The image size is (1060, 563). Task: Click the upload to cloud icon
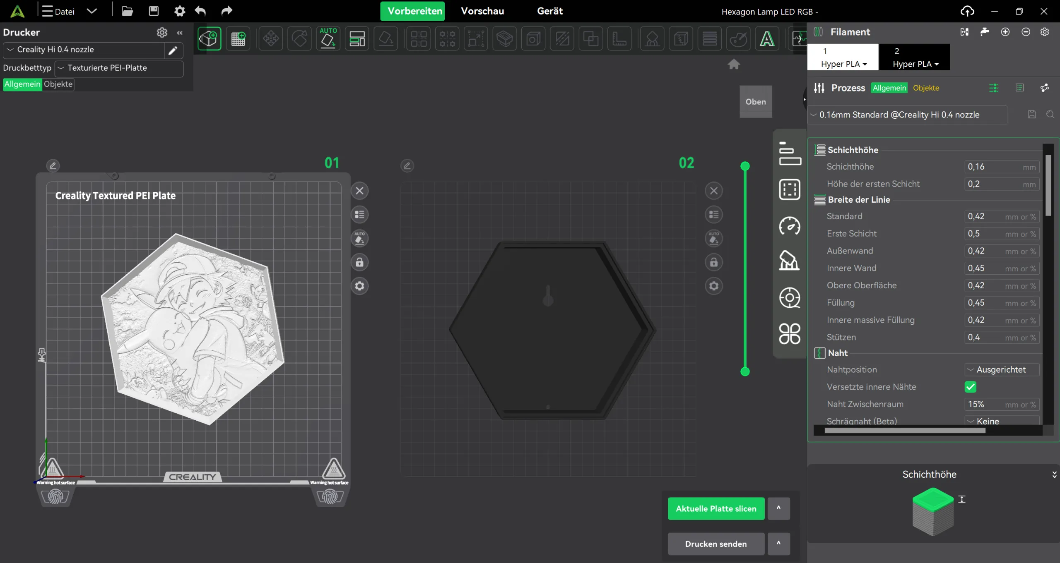click(x=967, y=11)
